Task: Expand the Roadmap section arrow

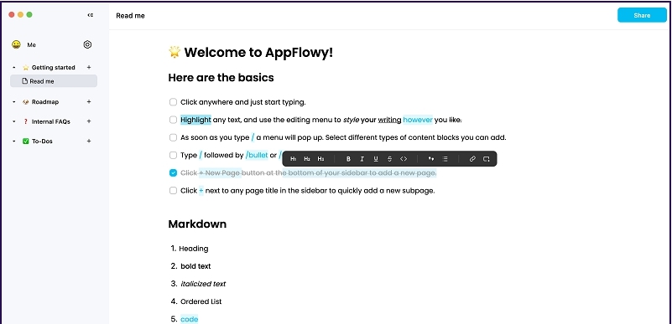Action: pos(14,102)
